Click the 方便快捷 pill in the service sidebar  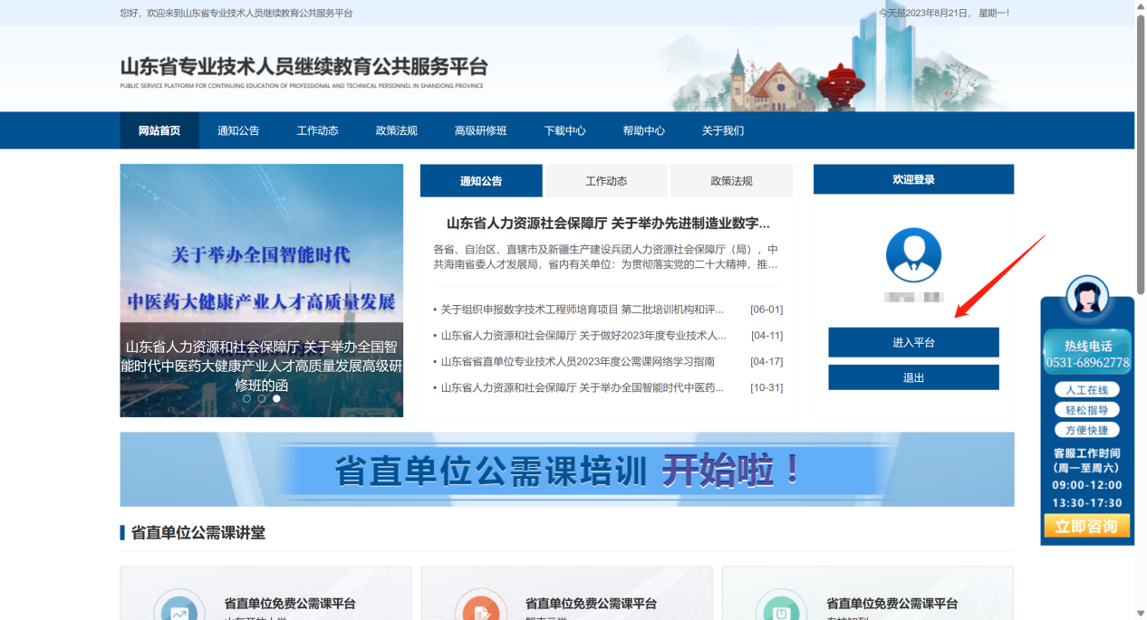tap(1086, 429)
